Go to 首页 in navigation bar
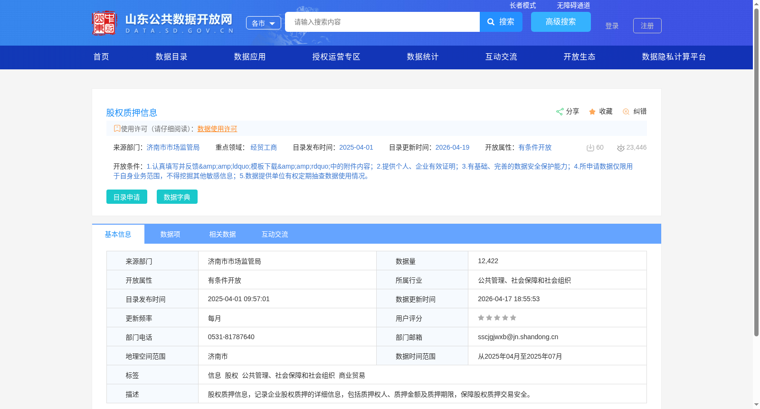The height and width of the screenshot is (409, 760). click(101, 57)
